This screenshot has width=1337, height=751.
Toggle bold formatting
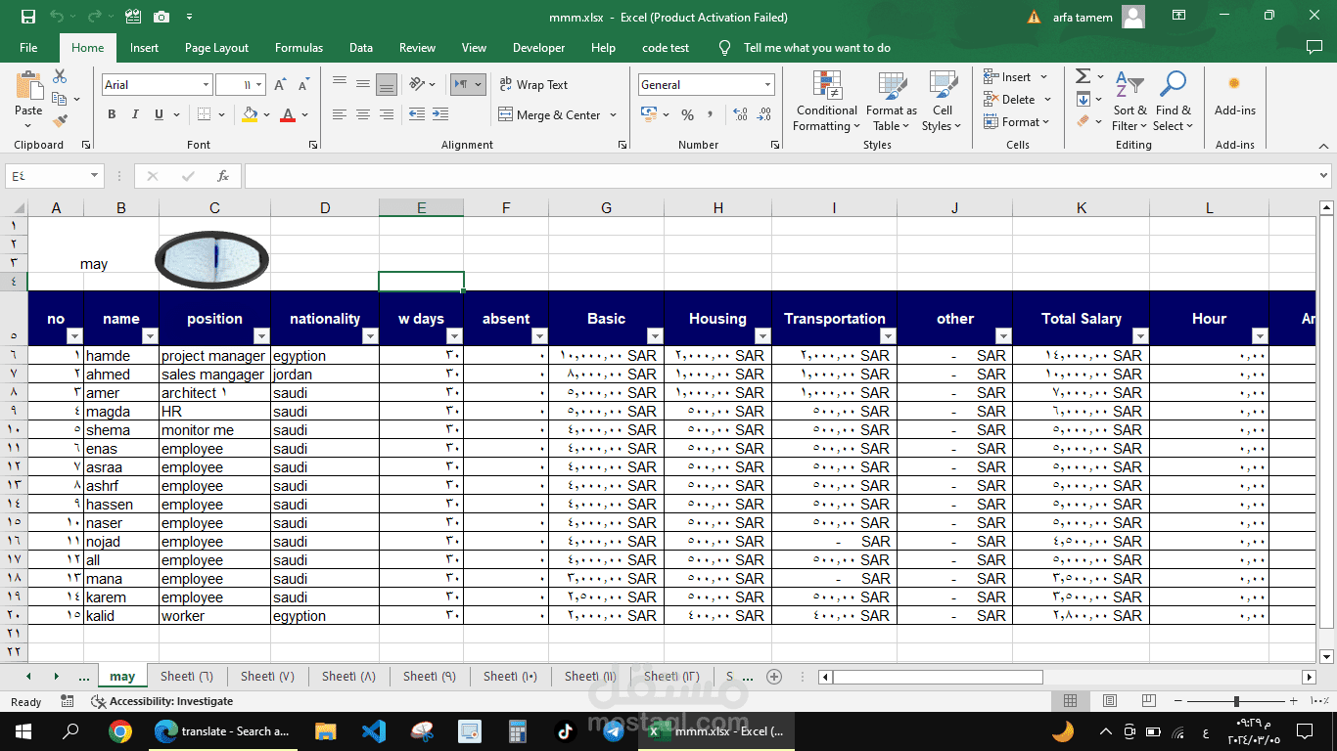tap(111, 114)
